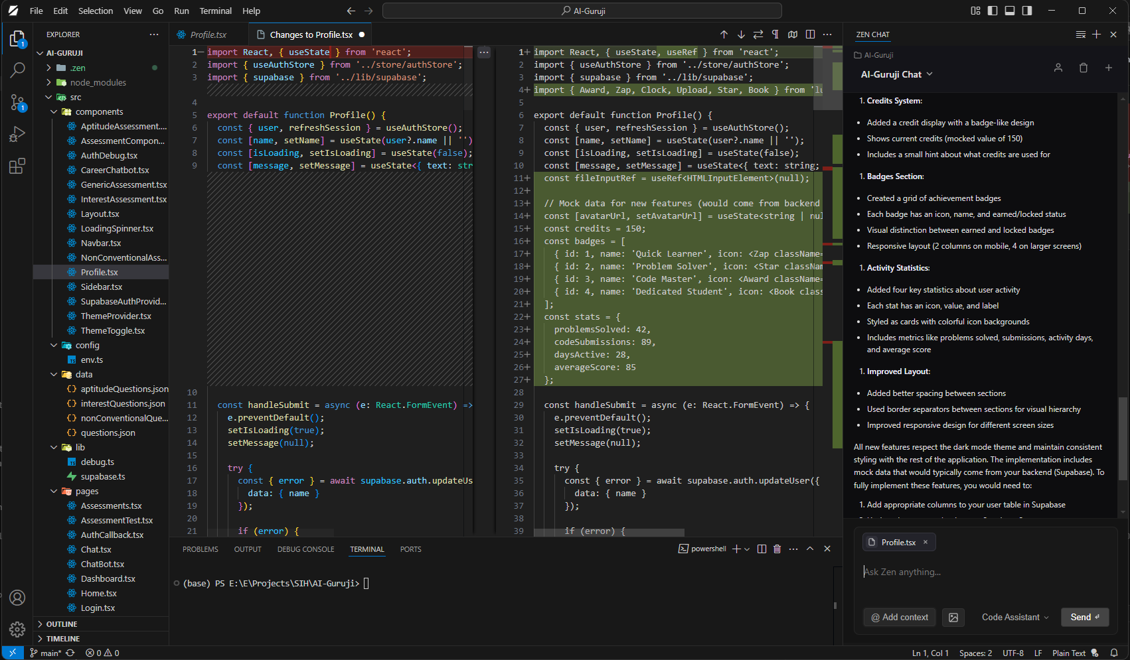Open the Code Assistant mode dropdown
1130x660 pixels.
pos(1015,618)
